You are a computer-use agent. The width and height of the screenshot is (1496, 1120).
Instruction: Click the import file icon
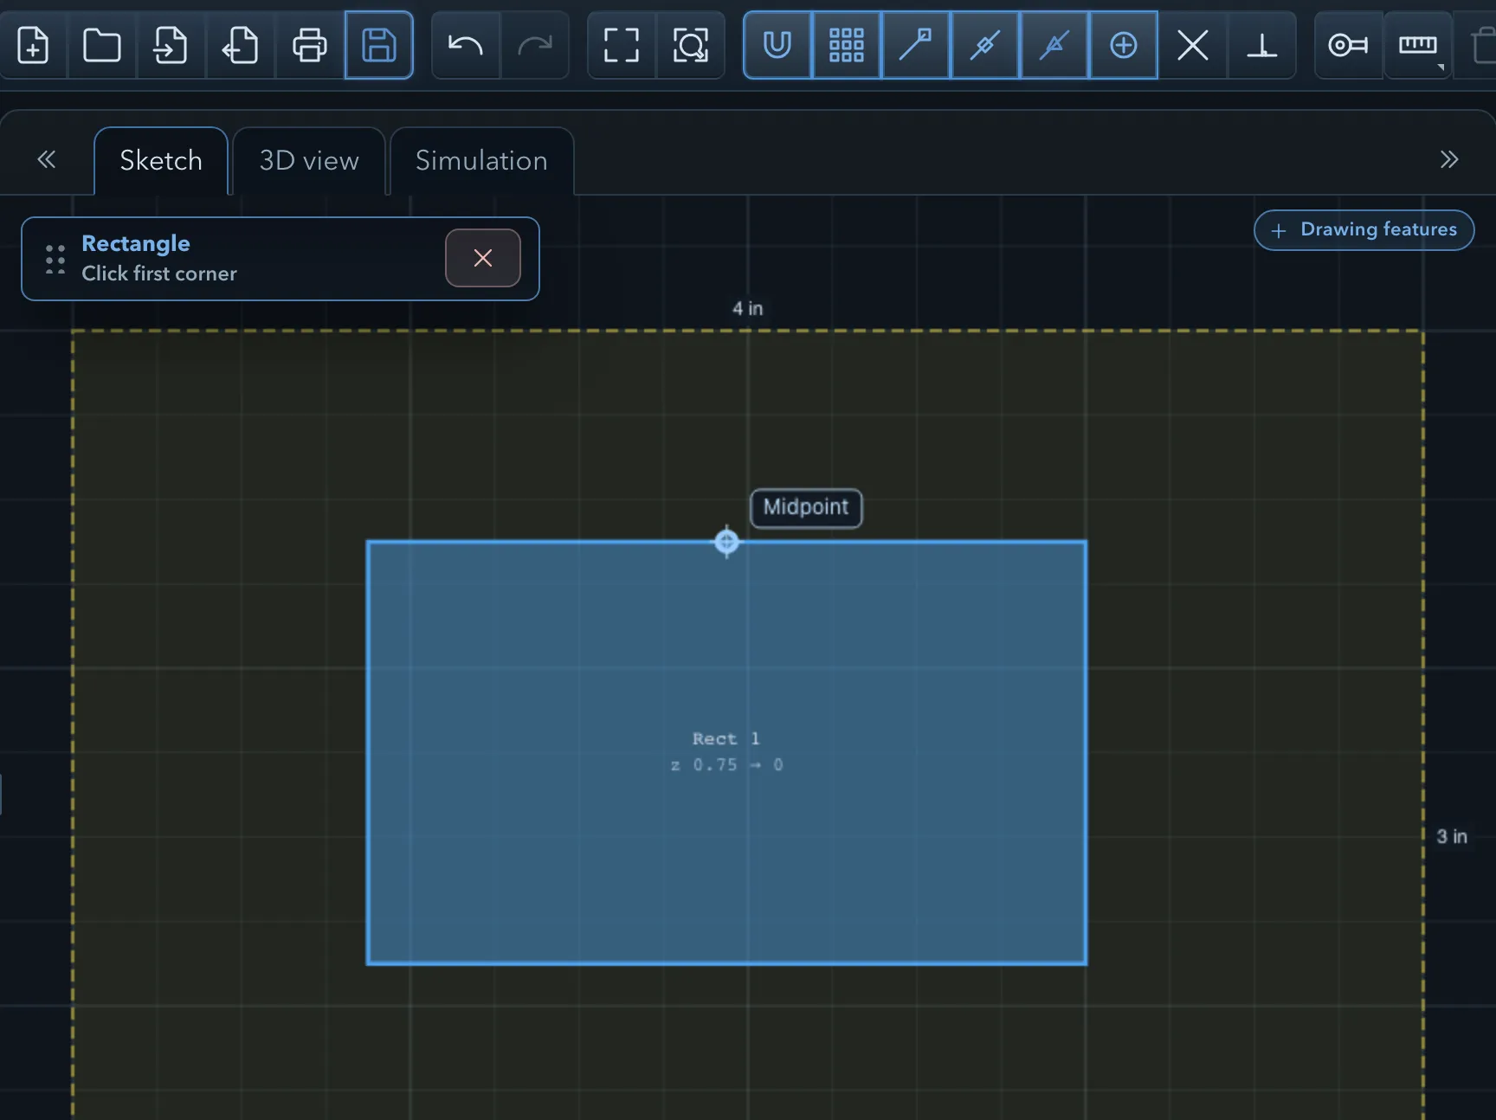(171, 45)
